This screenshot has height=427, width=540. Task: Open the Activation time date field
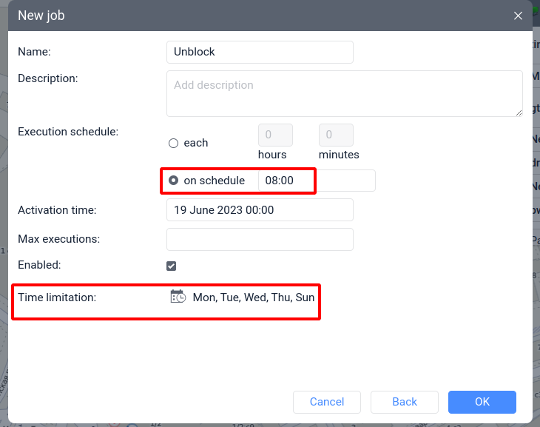point(260,210)
